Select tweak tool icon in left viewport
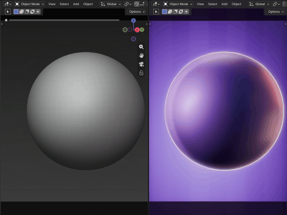The image size is (287, 215). tap(8, 12)
